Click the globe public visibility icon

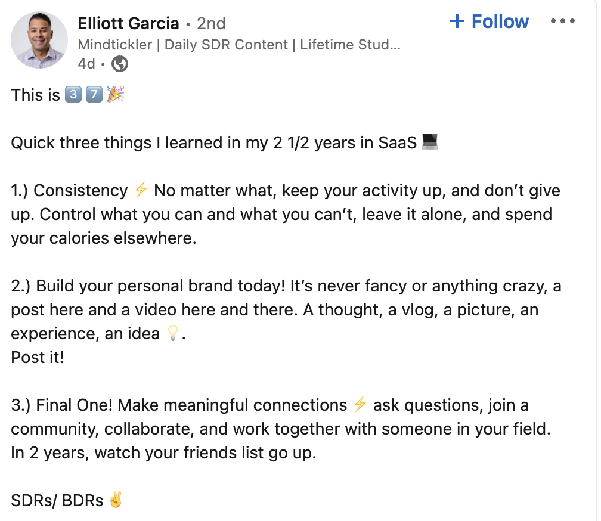click(x=120, y=63)
